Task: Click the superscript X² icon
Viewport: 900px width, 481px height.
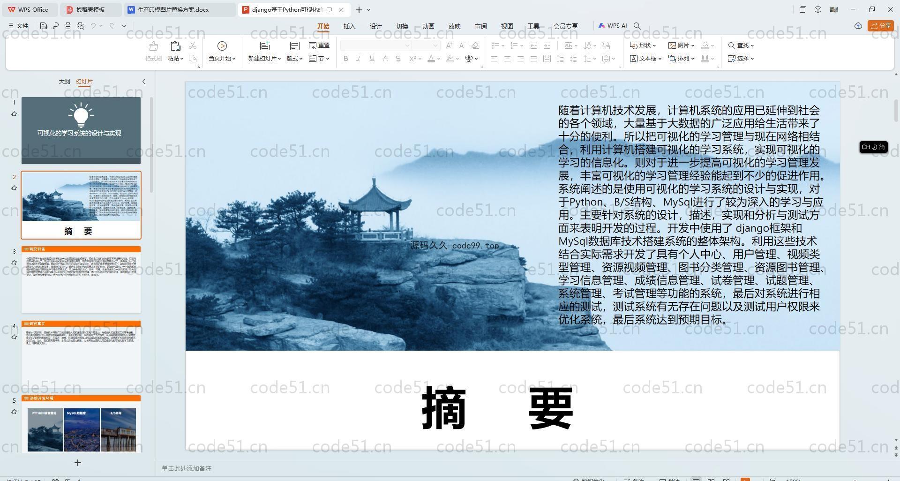Action: tap(412, 59)
